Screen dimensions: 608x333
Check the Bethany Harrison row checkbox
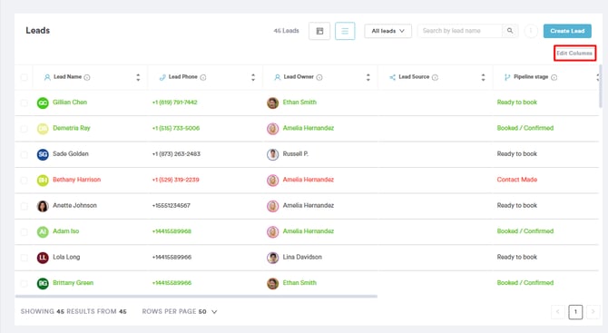tap(24, 181)
